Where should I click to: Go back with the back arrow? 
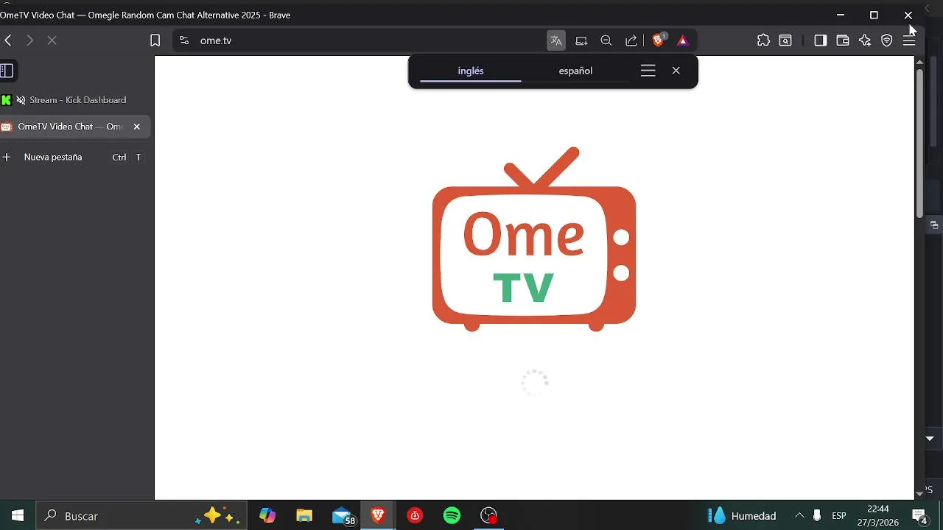click(8, 40)
